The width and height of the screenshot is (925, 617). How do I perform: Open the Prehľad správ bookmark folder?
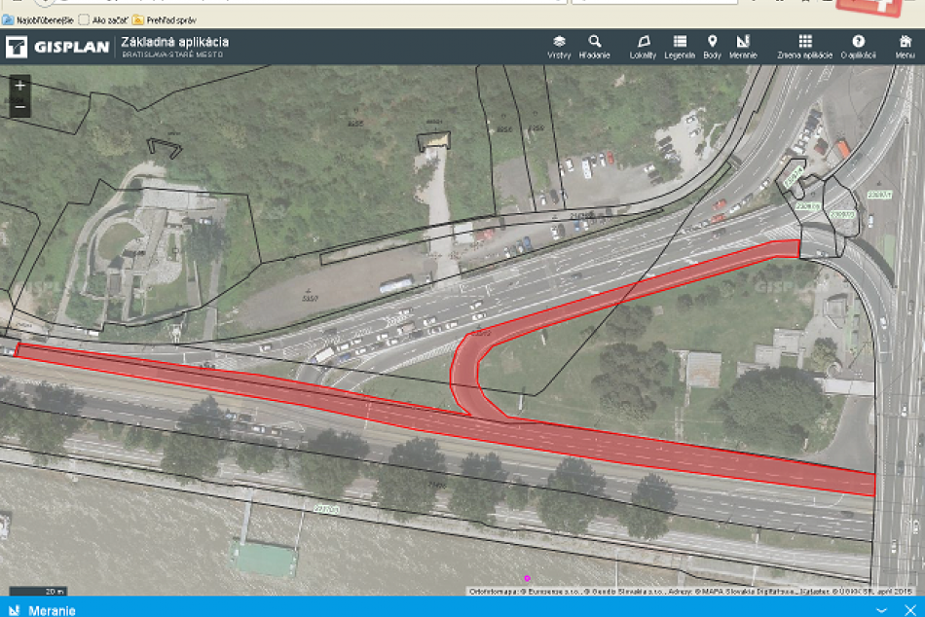point(167,18)
